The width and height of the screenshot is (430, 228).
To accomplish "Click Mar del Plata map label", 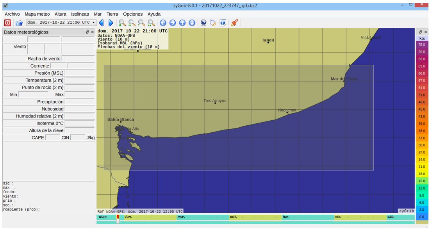I will (344, 78).
